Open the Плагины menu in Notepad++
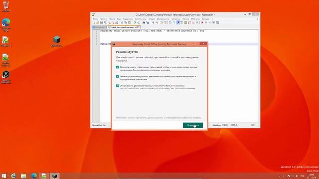This screenshot has height=179, width=319. point(195,19)
